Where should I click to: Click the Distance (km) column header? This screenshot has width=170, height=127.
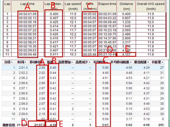click(x=126, y=6)
